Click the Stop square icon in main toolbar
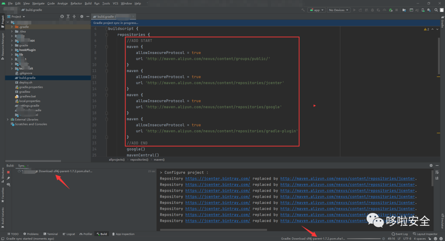Viewport: 445px width, 241px height. tap(396, 10)
